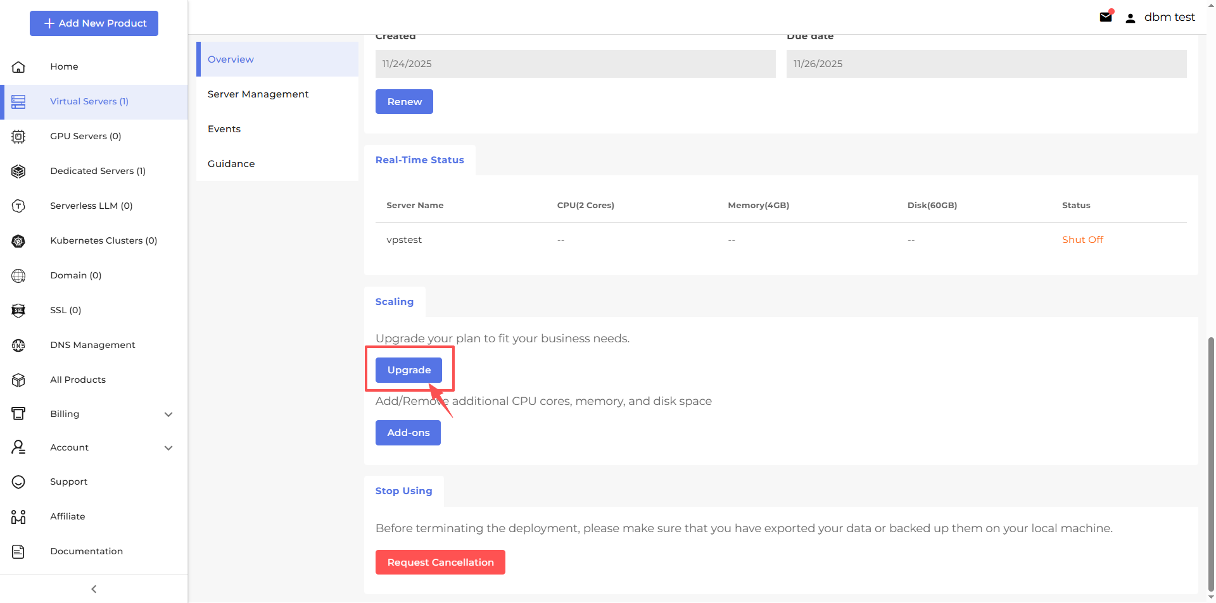
Task: Click the Support smiley icon
Action: click(18, 482)
